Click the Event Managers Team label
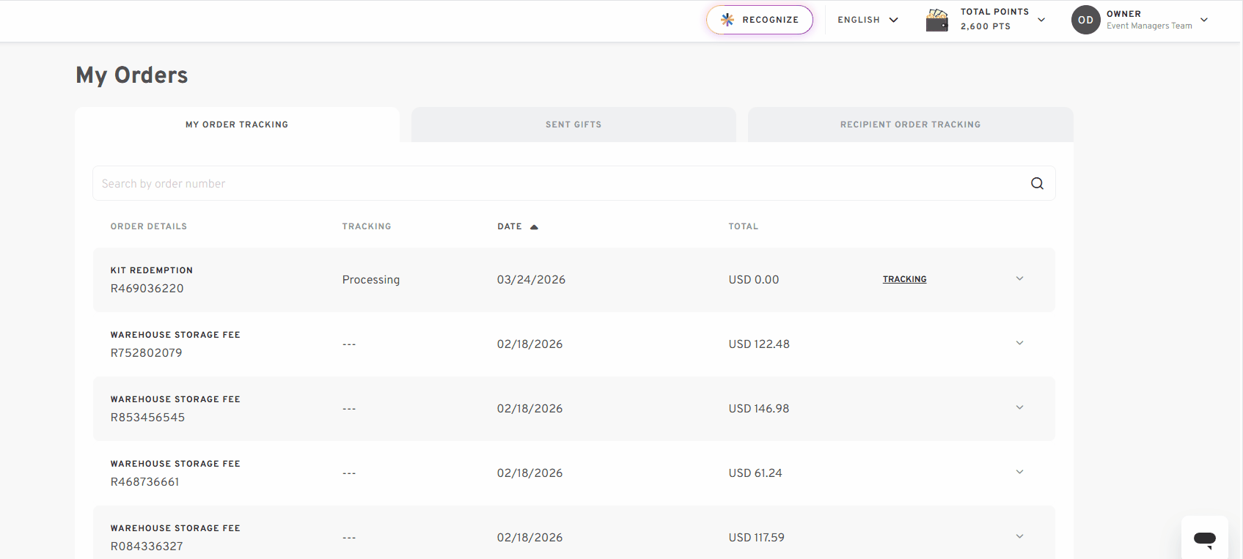This screenshot has height=559, width=1243. (1149, 26)
